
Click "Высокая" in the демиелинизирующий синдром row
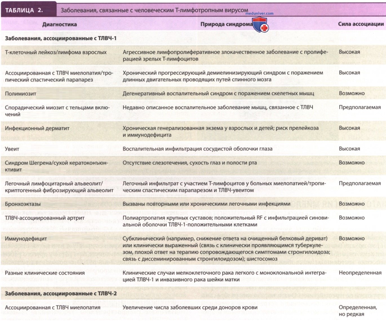pos(349,72)
